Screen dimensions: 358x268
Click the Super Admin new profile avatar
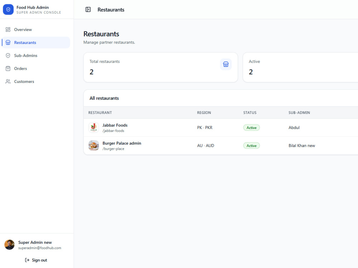point(10,245)
